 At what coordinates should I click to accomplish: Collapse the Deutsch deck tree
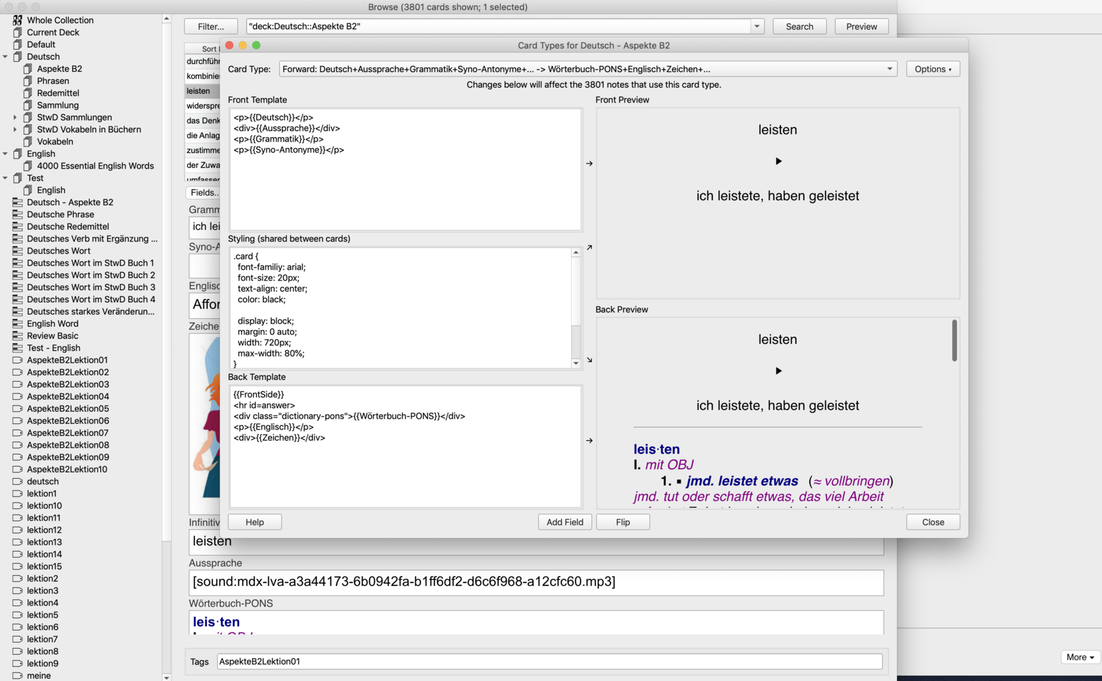5,57
